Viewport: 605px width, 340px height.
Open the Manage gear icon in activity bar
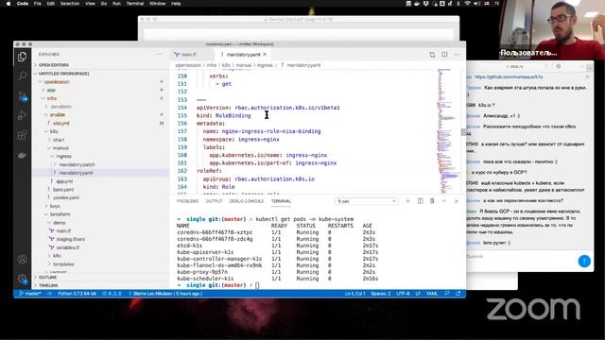[22, 279]
